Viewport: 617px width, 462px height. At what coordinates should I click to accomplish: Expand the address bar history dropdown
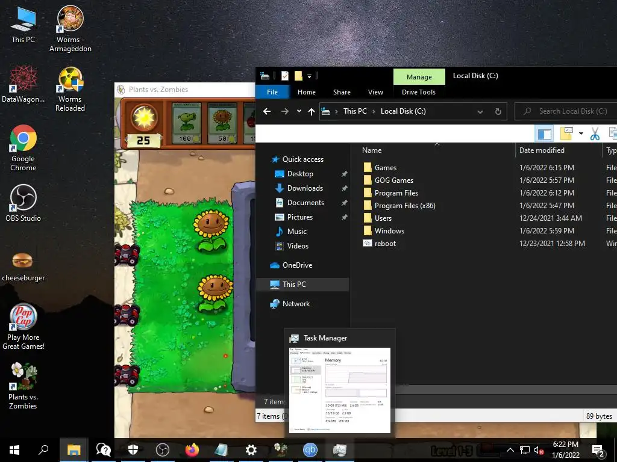tap(480, 111)
